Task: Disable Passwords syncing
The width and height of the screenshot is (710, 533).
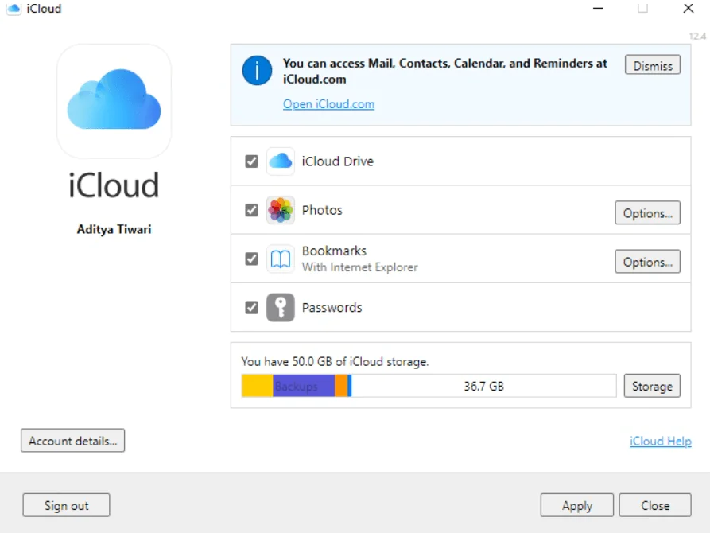Action: click(251, 307)
